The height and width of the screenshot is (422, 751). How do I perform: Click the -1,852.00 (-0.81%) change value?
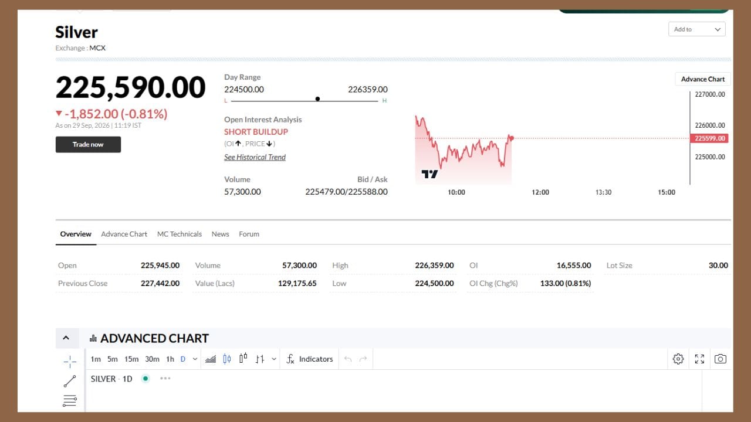coord(116,114)
